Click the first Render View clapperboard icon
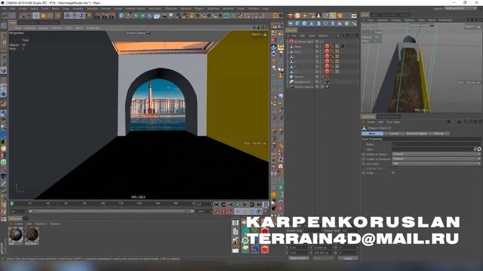 click(97, 16)
